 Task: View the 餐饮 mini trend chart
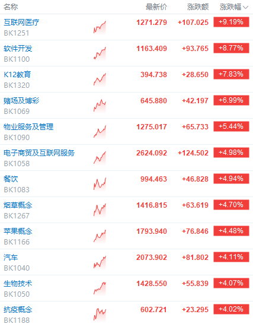(x=100, y=184)
